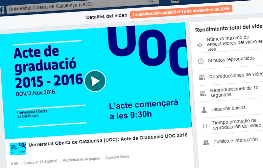This screenshot has width=263, height=168.
Task: Click the small video thumbnail below player
Action: (x=18, y=149)
